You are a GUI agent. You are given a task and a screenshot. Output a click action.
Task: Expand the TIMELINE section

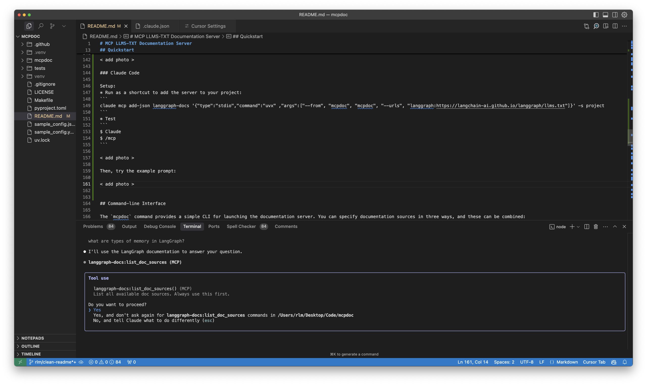point(31,354)
